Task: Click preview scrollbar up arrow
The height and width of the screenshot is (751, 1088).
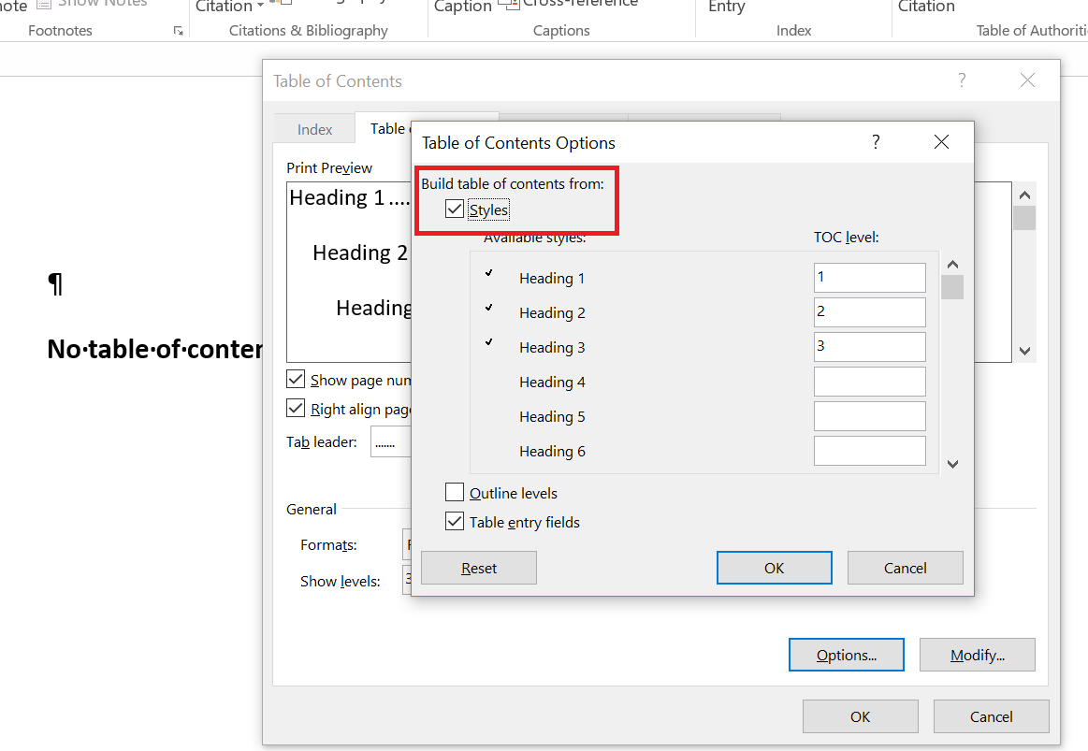Action: click(x=1024, y=195)
